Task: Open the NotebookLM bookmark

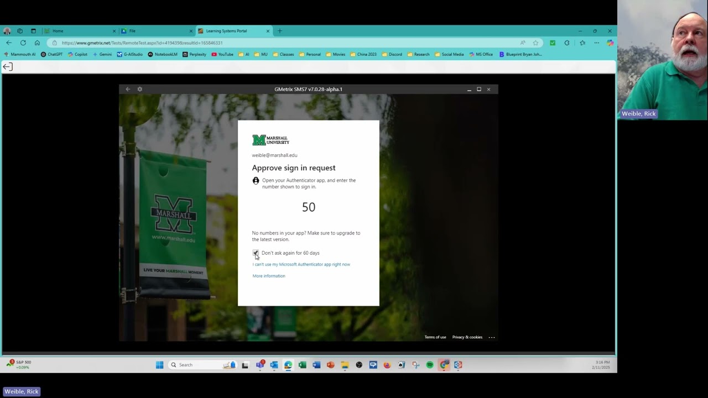Action: [x=163, y=54]
